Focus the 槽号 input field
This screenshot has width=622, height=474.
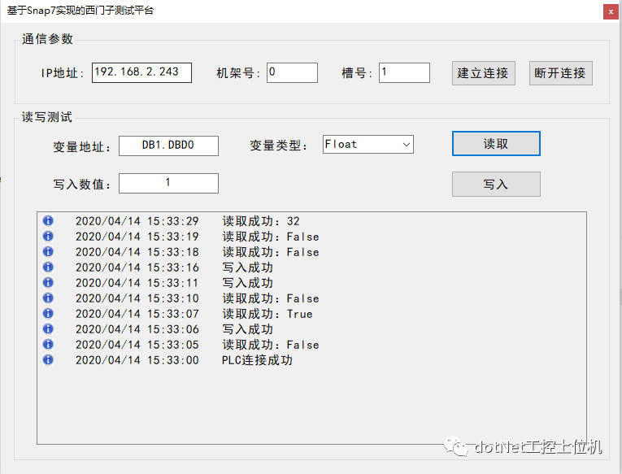(404, 72)
